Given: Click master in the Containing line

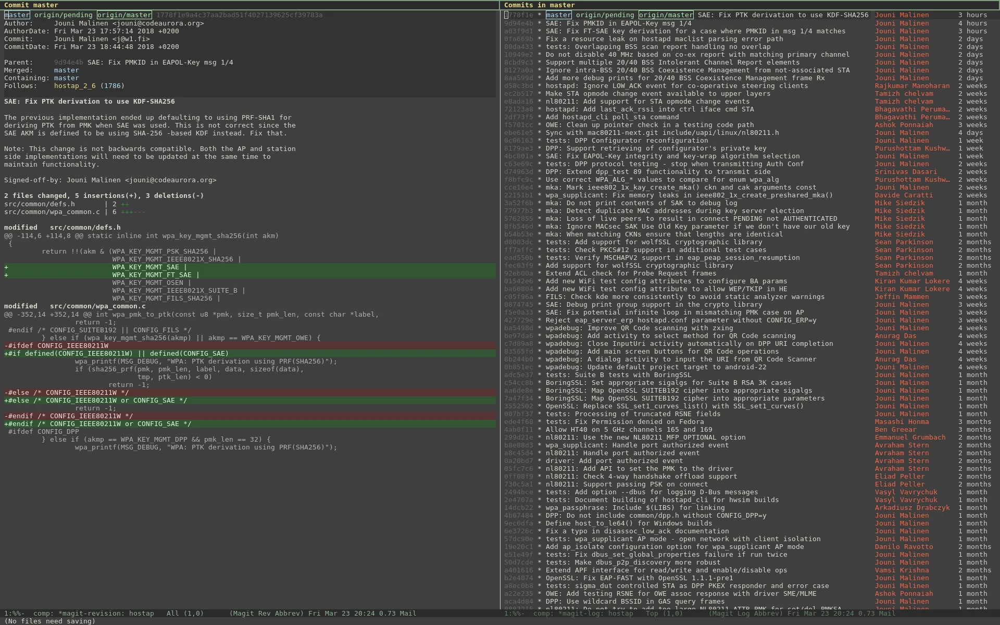Looking at the screenshot, I should pyautogui.click(x=66, y=78).
